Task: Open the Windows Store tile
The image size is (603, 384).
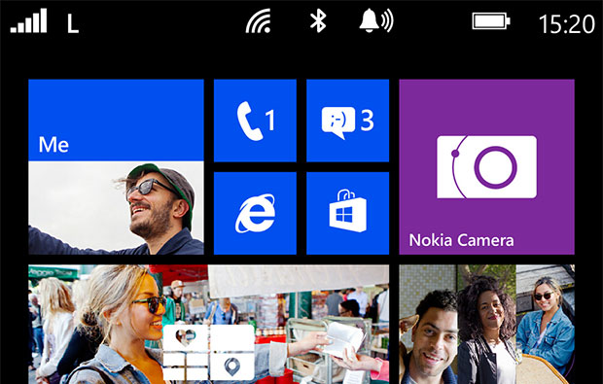Action: (x=347, y=213)
